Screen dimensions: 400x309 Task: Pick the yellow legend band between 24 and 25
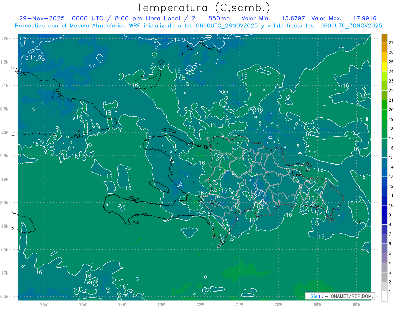pos(385,67)
